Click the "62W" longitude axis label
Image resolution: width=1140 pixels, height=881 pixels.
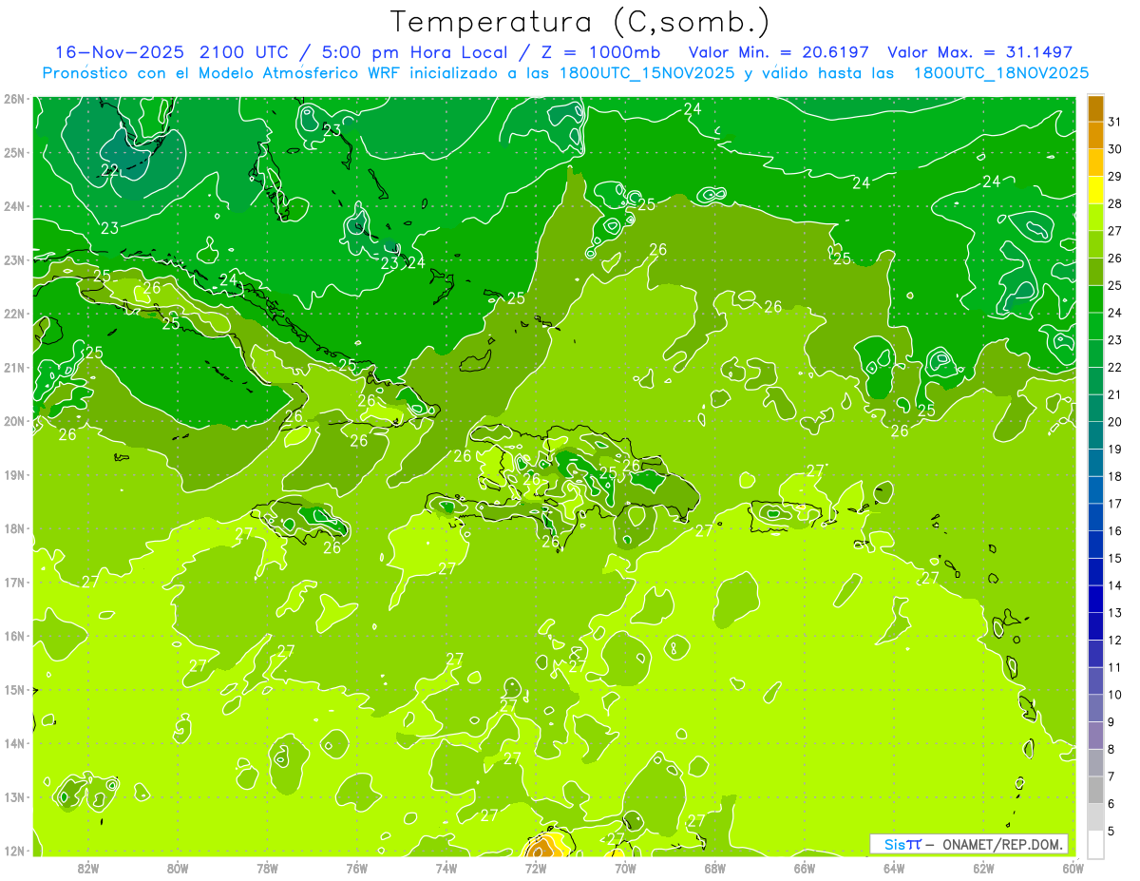pos(983,868)
